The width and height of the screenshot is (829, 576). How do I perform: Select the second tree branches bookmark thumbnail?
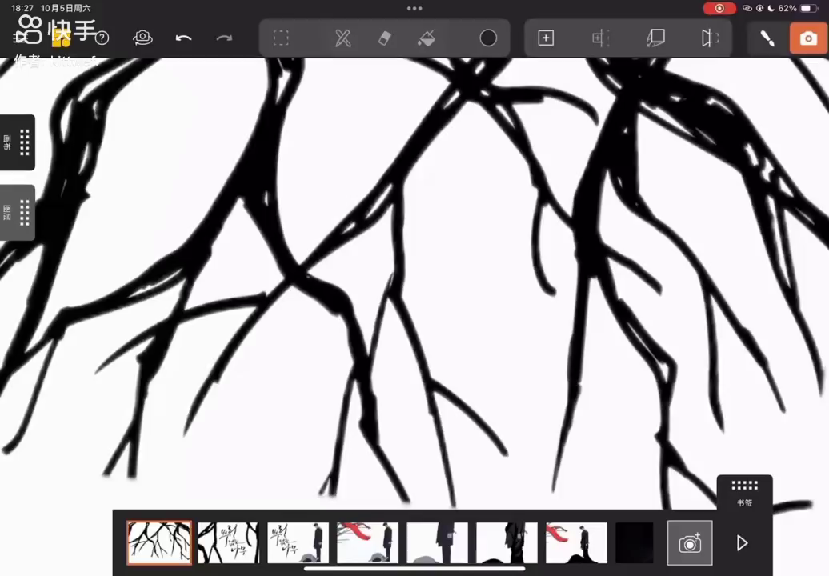228,543
